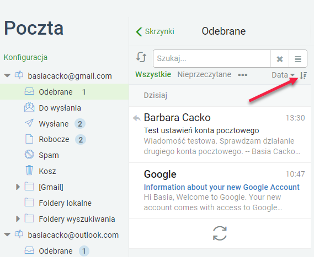Focus the Szukaj search field
Screen dimensions: 314x257
[x=212, y=59]
